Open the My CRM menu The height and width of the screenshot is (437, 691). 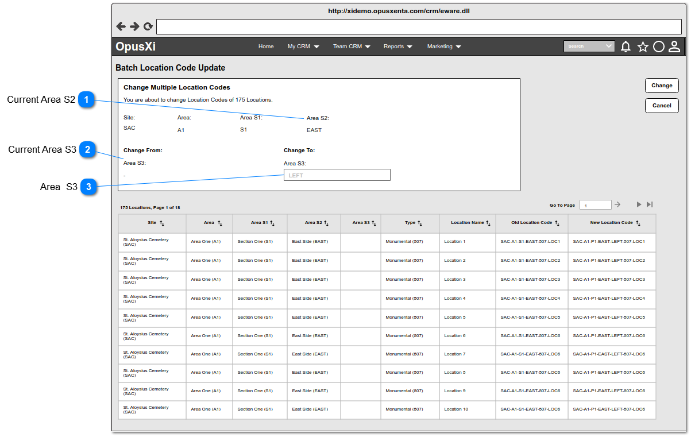[303, 47]
